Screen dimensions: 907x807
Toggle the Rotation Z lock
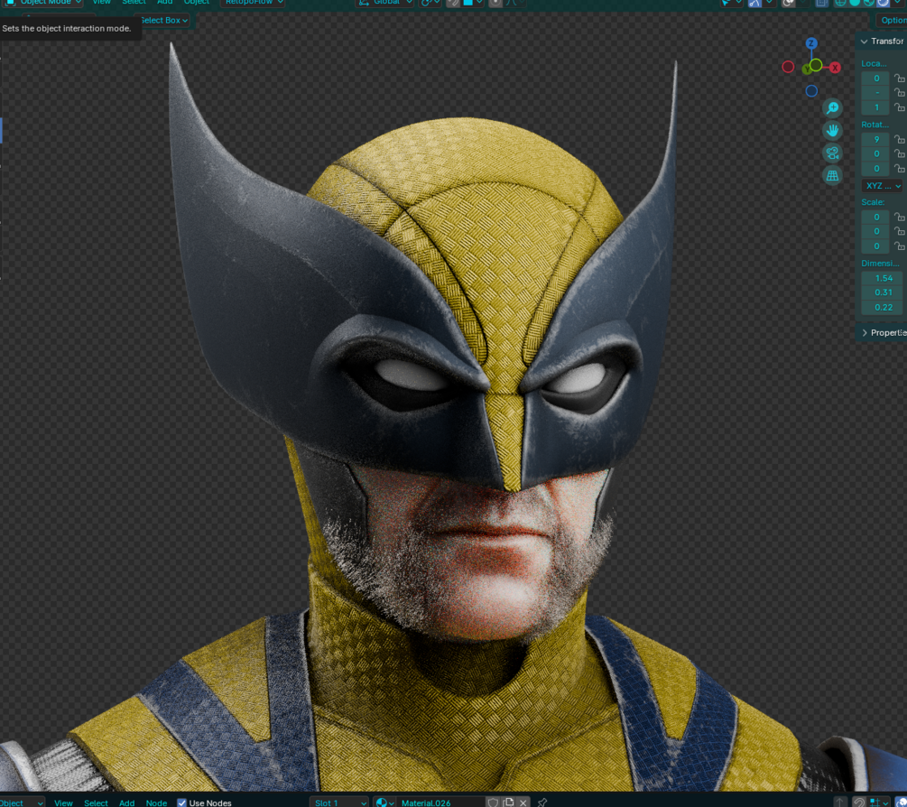coord(900,168)
